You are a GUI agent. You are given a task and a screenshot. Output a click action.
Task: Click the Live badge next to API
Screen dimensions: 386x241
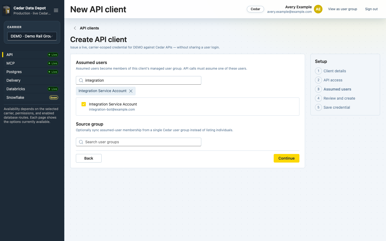click(53, 55)
